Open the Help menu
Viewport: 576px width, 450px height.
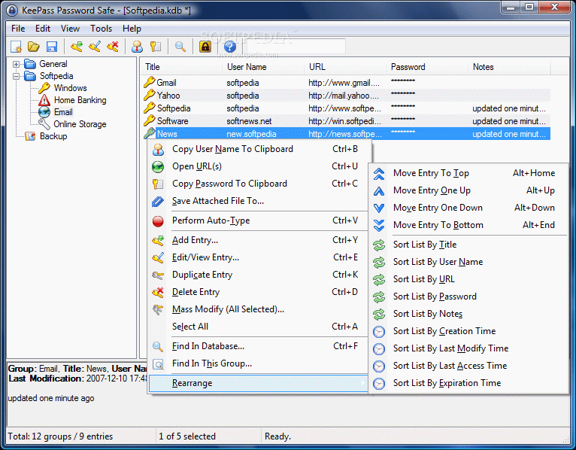(132, 29)
